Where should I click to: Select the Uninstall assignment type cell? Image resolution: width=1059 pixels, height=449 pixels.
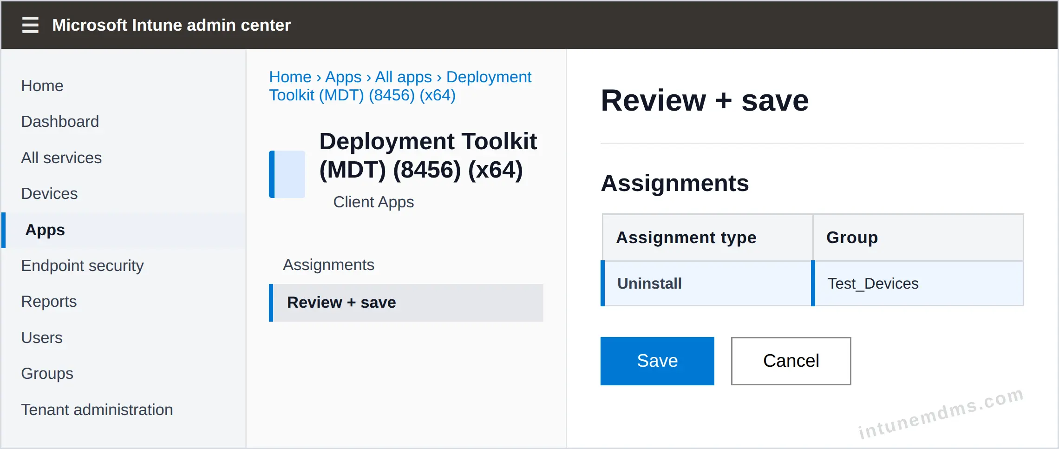[707, 284]
